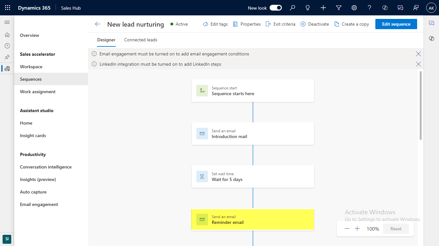Open Pinned items in left rail

(x=7, y=57)
